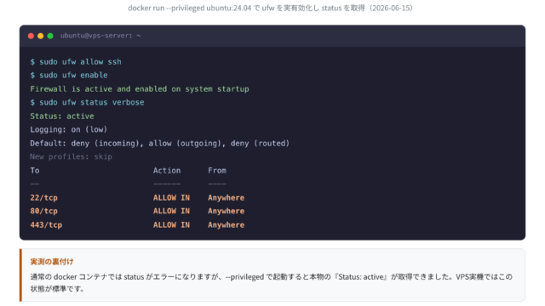
Task: Select the ubuntu@vps-server terminal title
Action: 100,36
